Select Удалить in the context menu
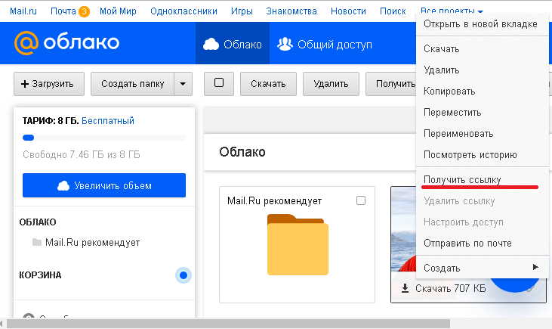 (x=483, y=70)
